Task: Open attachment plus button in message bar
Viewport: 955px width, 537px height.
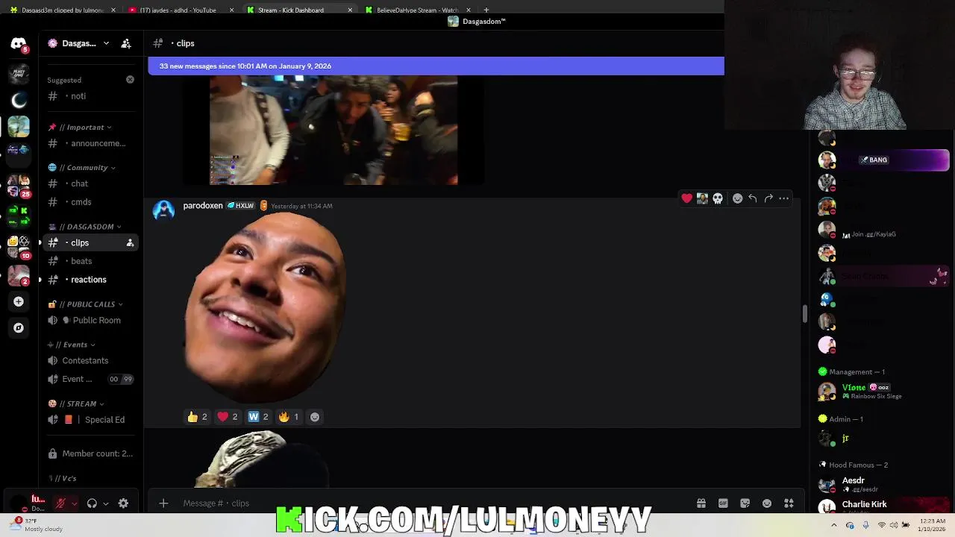Action: coord(163,503)
